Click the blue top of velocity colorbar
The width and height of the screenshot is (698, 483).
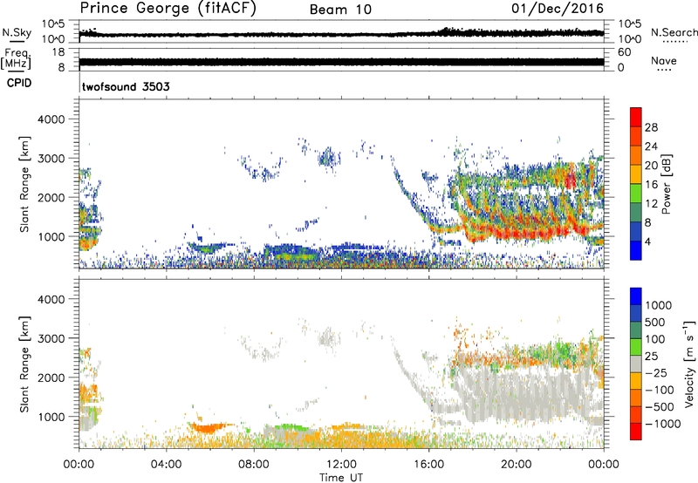coord(636,296)
